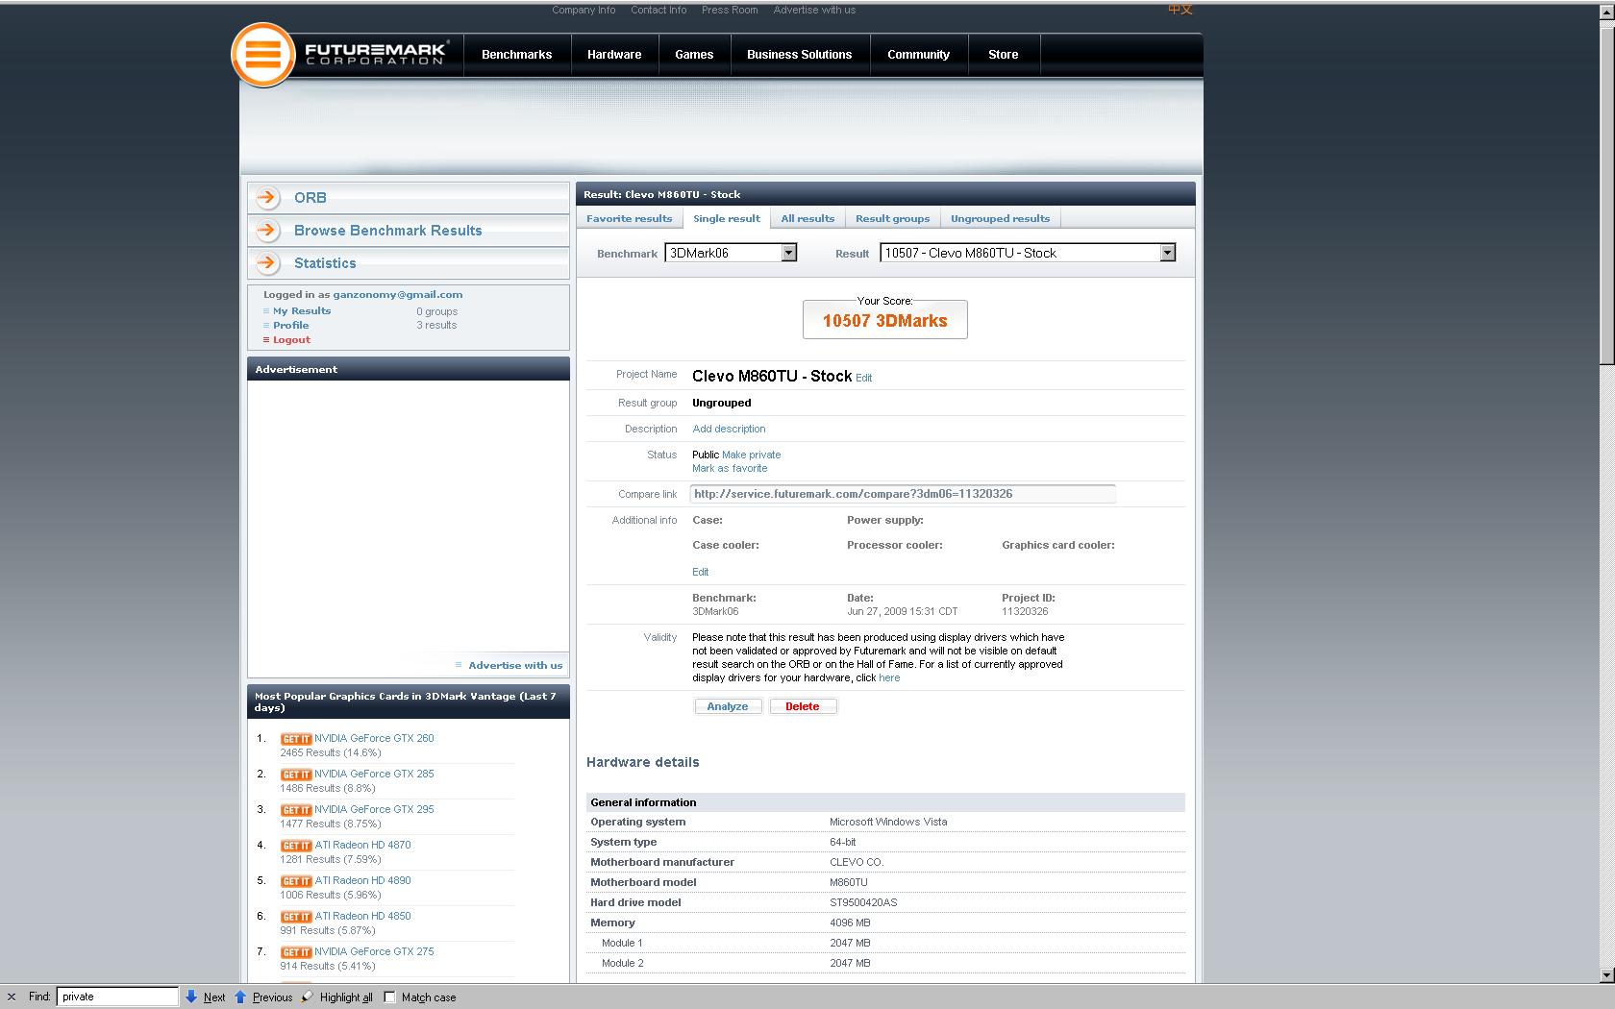
Task: Switch to the Favorite results tab
Action: click(x=630, y=219)
